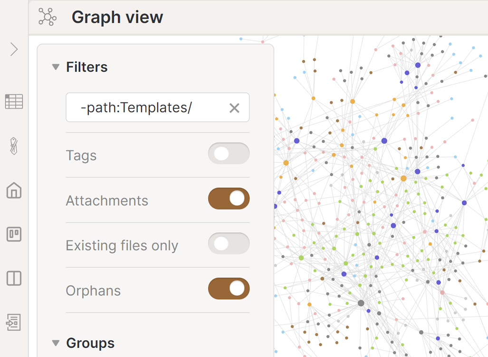Image resolution: width=488 pixels, height=357 pixels.
Task: Switch off the Orphans toggle
Action: 229,289
